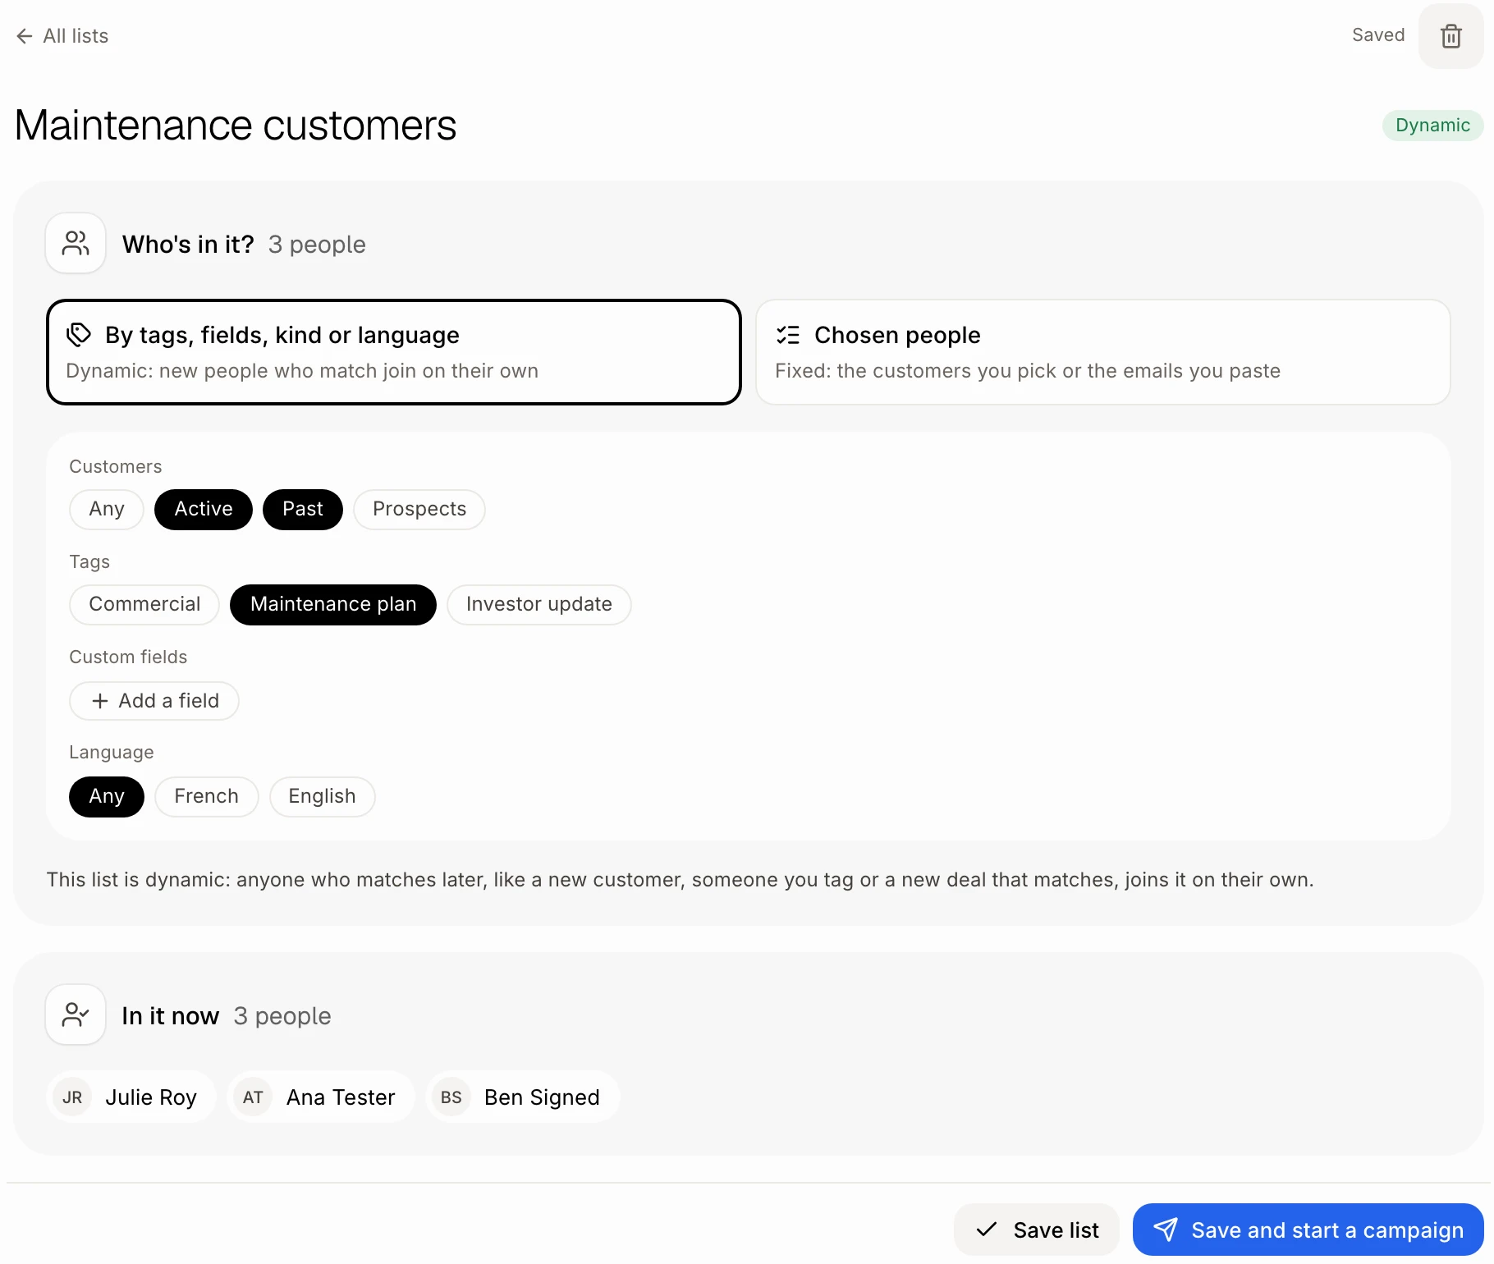Choose English language filter

click(x=323, y=797)
